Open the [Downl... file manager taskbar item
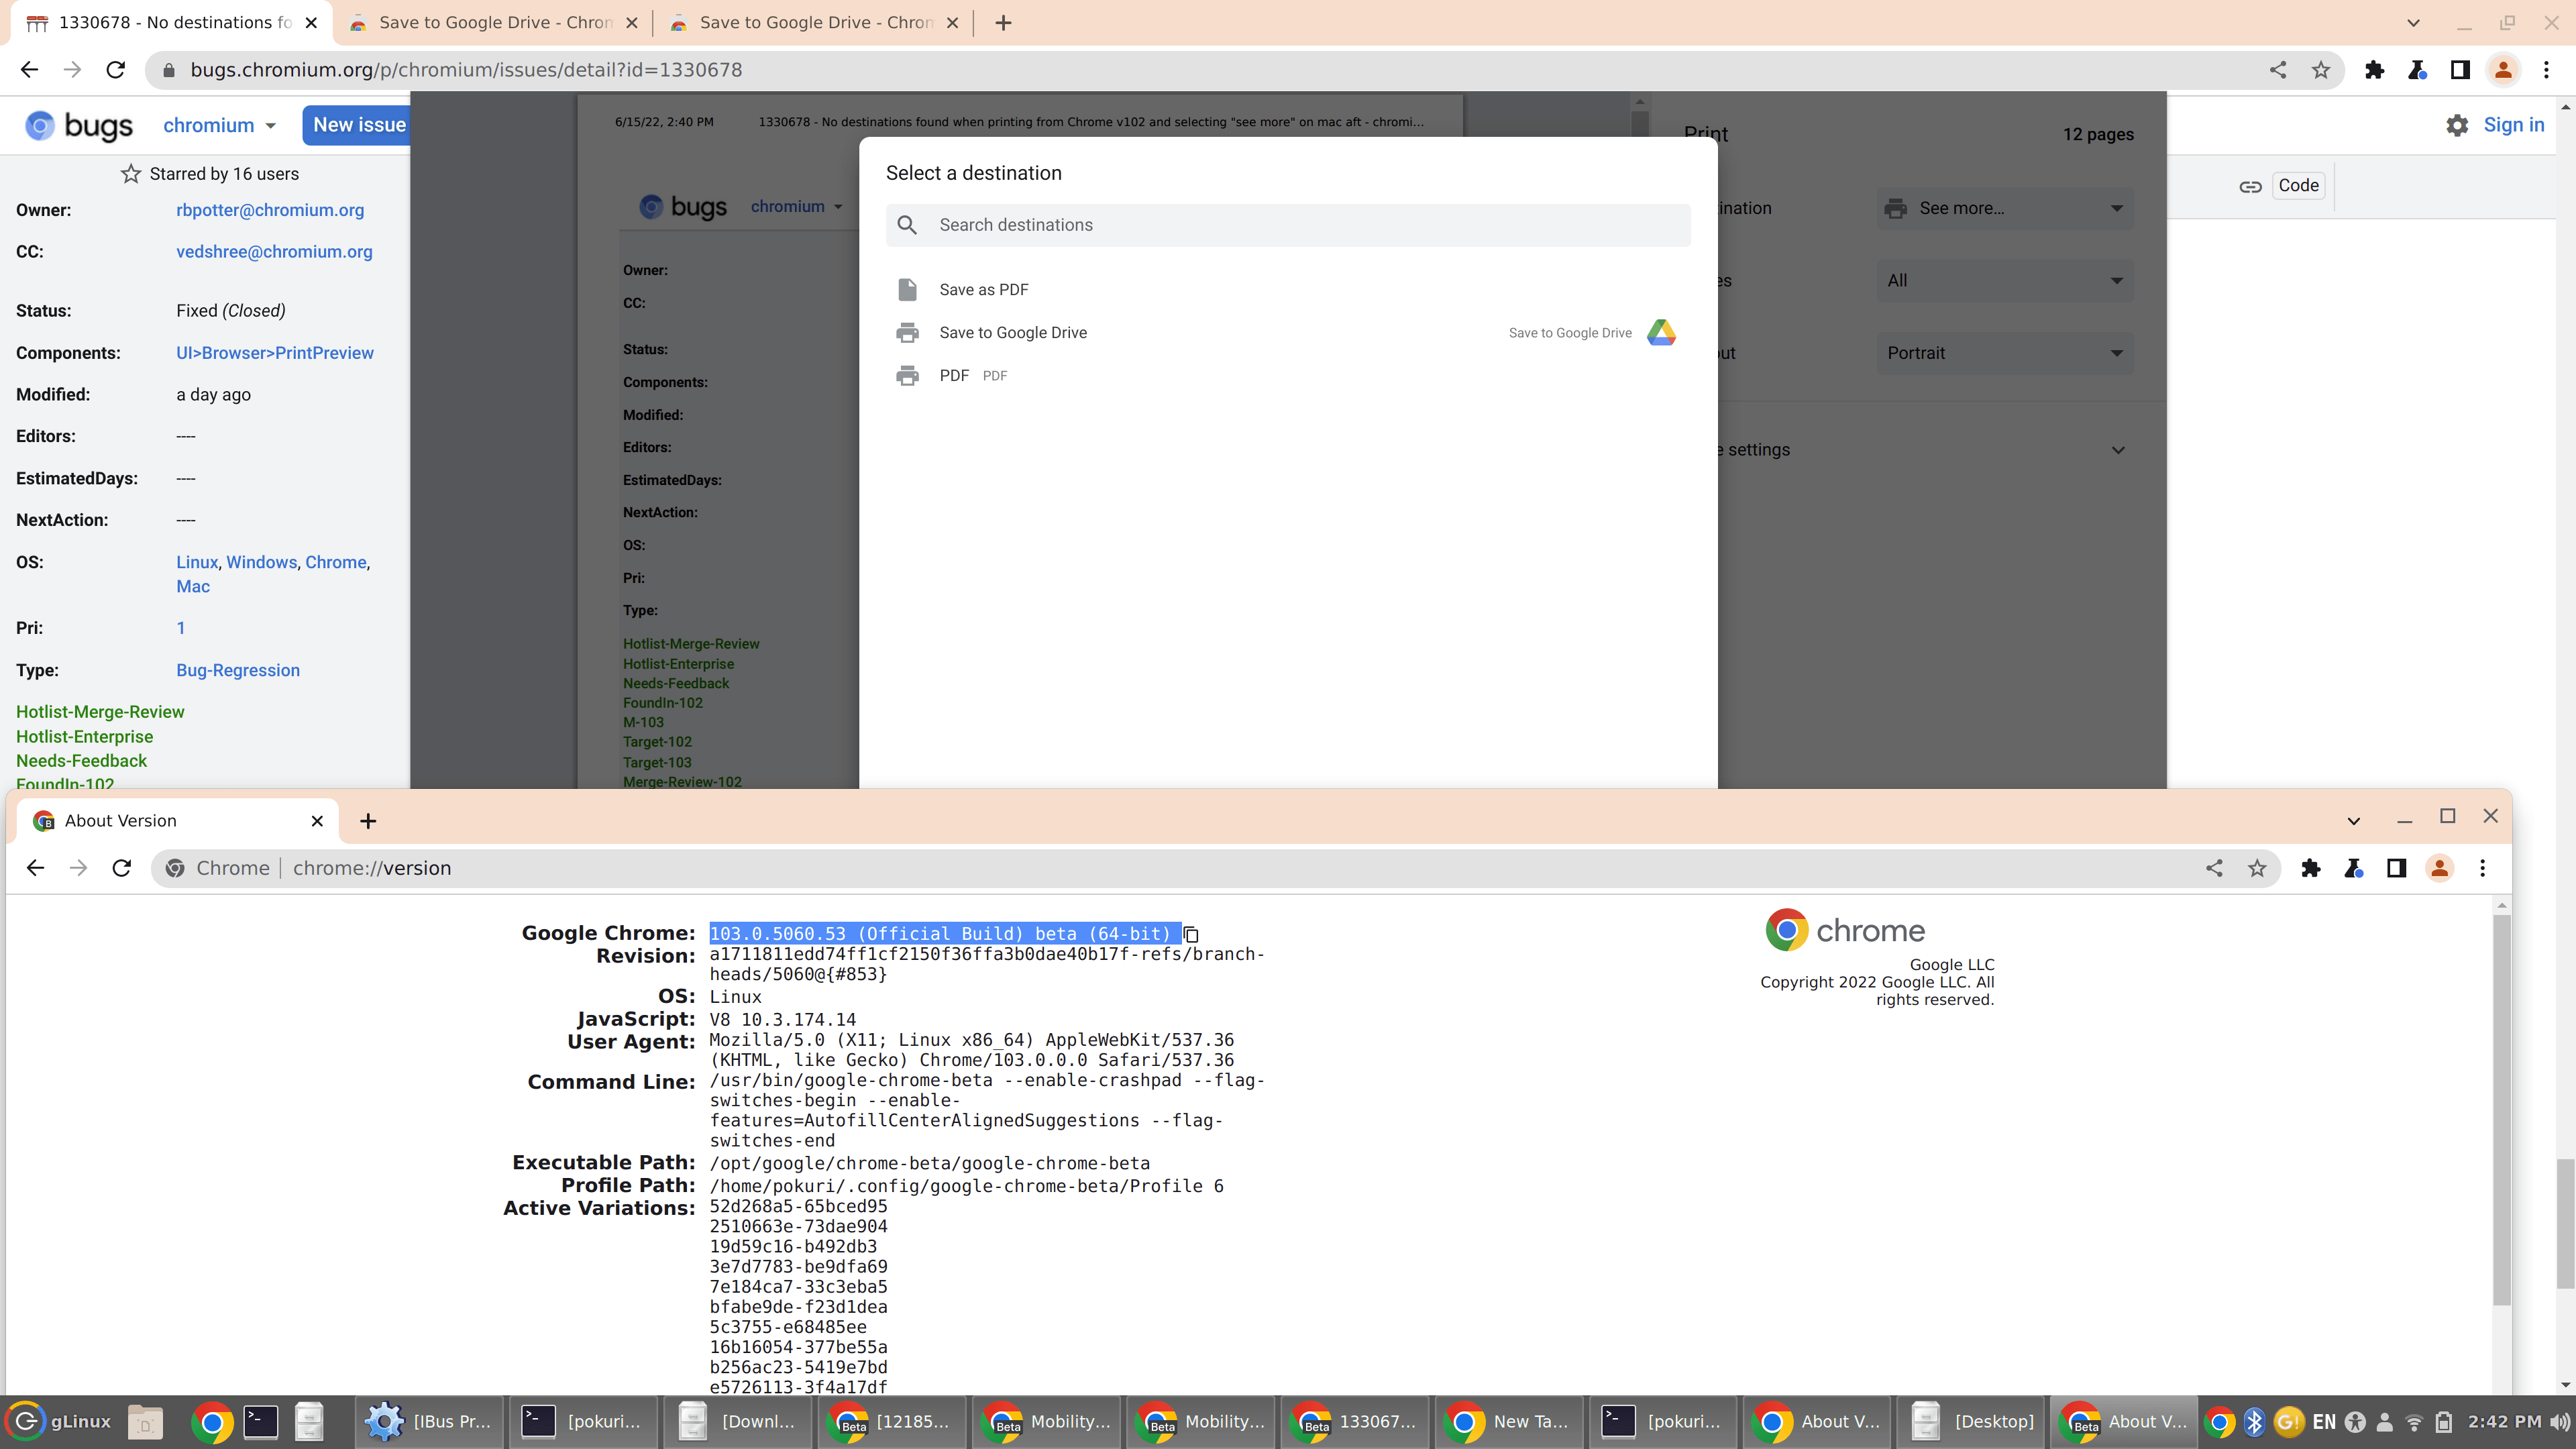2576x1449 pixels. [x=737, y=1421]
